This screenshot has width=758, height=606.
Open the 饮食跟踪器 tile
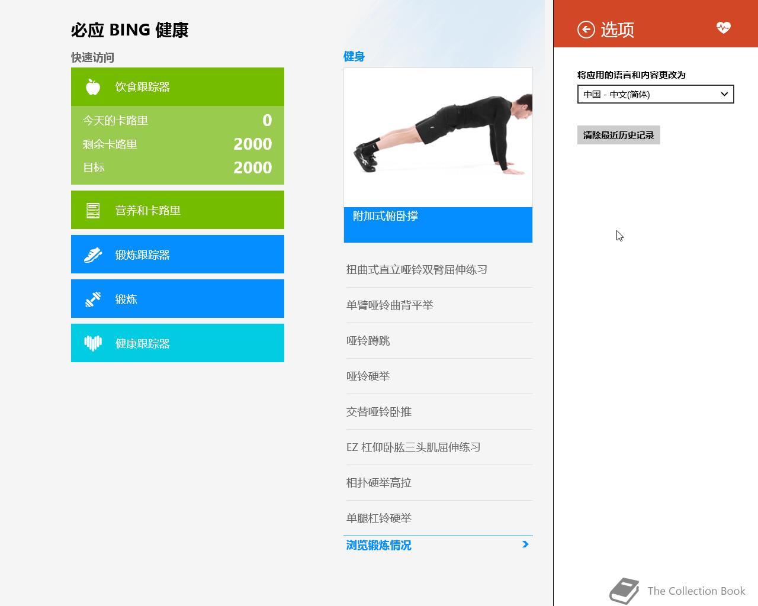tap(178, 86)
